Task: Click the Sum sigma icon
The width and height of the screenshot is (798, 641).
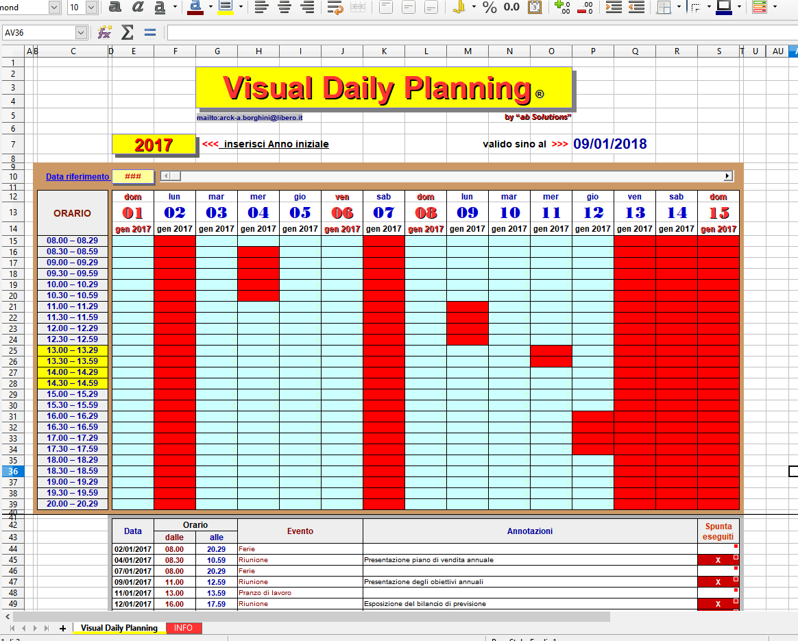Action: [128, 32]
